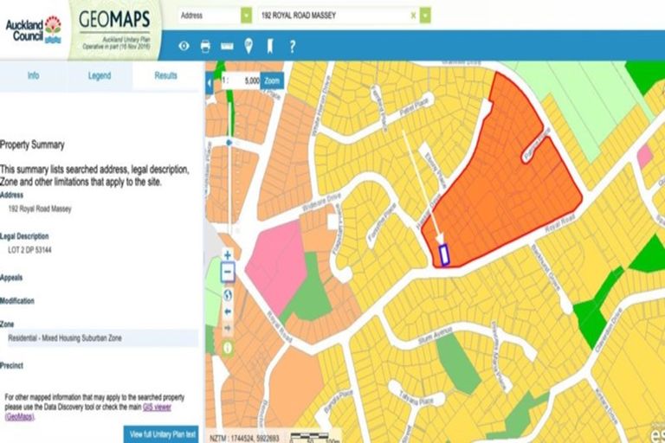Print the map using printer icon

pos(205,46)
